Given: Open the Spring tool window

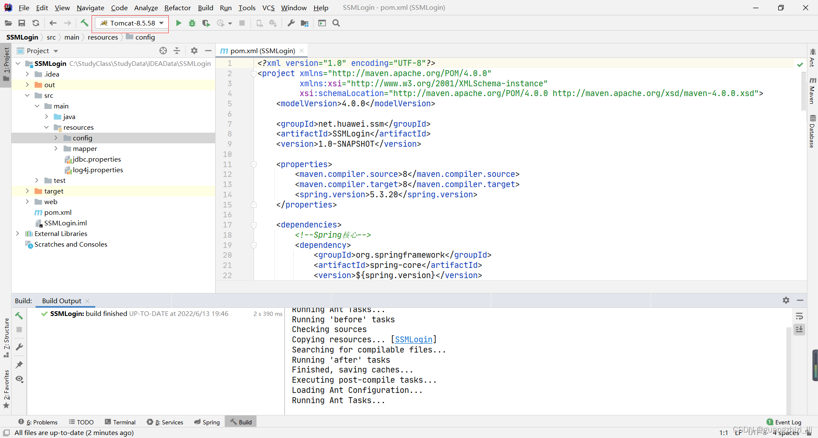Looking at the screenshot, I should pos(207,422).
